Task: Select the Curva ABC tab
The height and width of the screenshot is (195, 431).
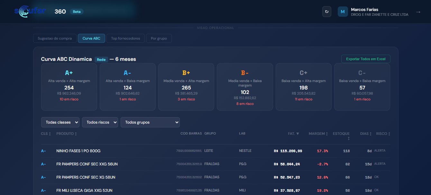Action: (x=91, y=38)
